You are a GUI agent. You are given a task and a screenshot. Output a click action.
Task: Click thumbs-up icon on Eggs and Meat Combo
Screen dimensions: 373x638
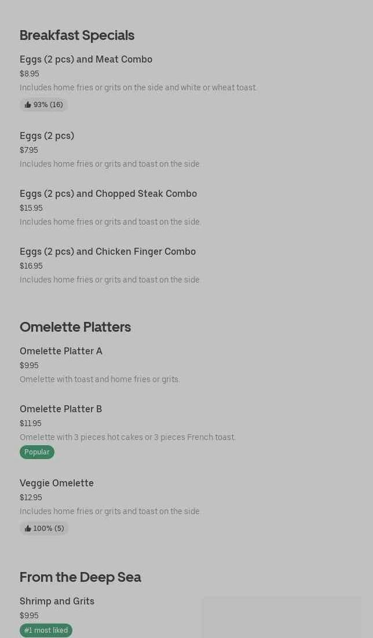(28, 105)
